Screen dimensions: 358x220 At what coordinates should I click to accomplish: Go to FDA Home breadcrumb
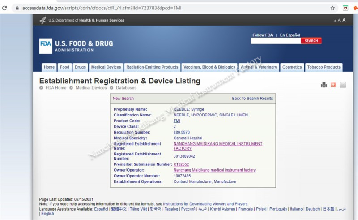(56, 88)
